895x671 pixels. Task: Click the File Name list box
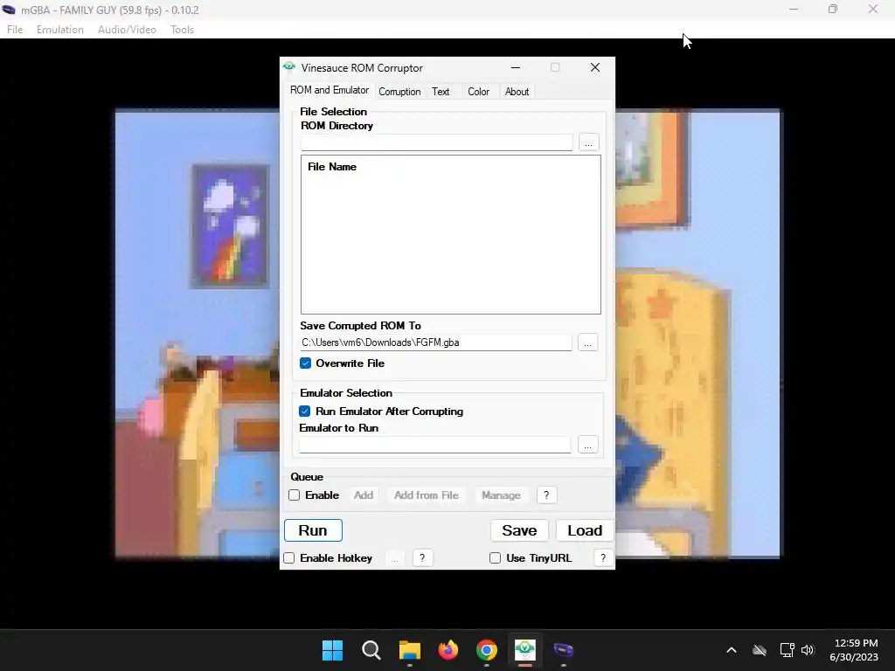[451, 234]
